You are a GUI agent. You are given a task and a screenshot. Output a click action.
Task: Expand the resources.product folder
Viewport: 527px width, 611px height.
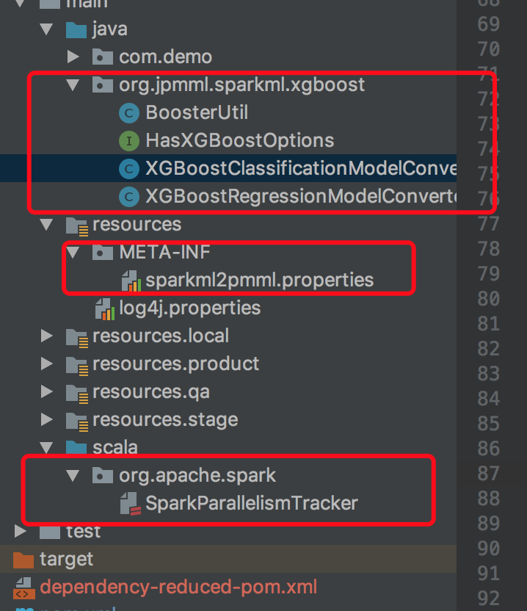[x=46, y=364]
